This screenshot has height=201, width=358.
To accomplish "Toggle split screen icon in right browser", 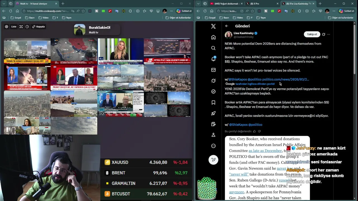I will click(307, 11).
